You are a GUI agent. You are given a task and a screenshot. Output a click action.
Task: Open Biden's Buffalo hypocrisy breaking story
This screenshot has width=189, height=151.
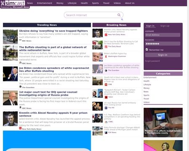(x=115, y=53)
